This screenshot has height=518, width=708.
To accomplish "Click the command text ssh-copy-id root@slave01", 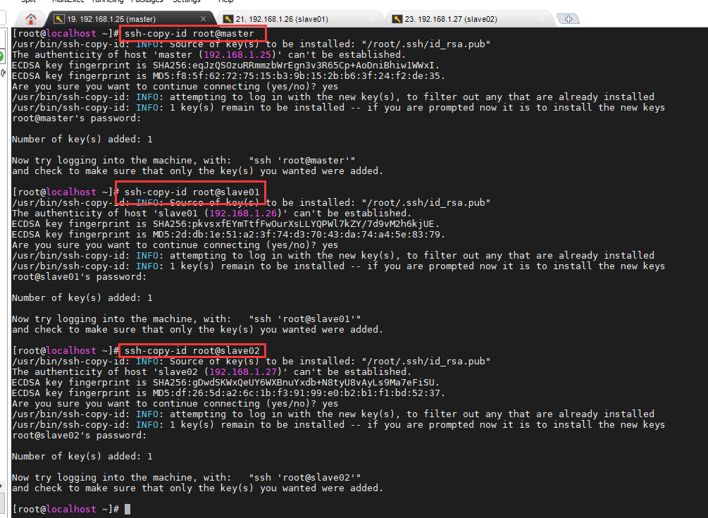I will click(192, 192).
